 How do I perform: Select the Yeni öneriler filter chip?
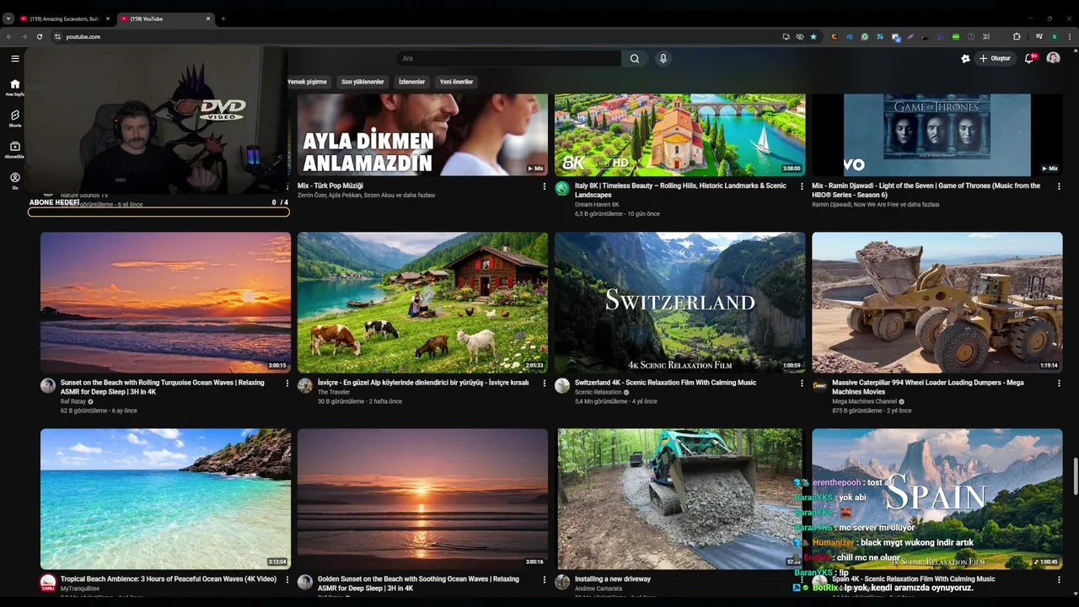(x=456, y=82)
